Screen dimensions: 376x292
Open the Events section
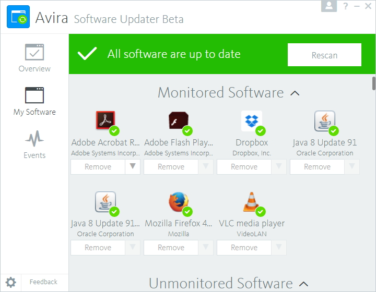[x=34, y=144]
